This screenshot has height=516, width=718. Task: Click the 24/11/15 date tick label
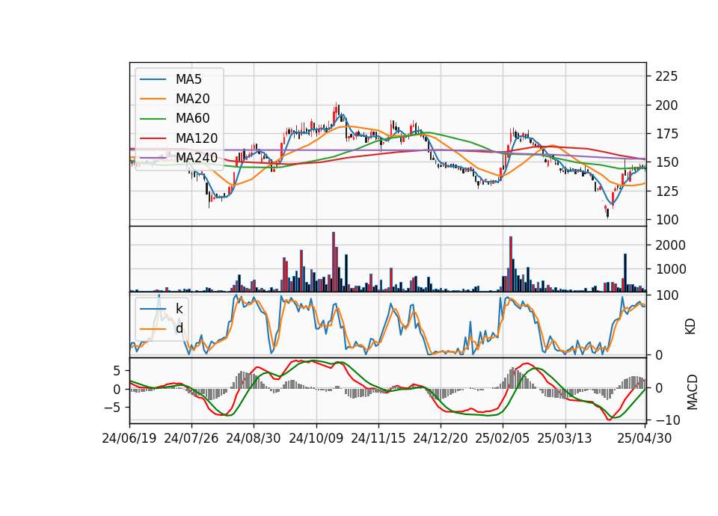click(x=378, y=438)
